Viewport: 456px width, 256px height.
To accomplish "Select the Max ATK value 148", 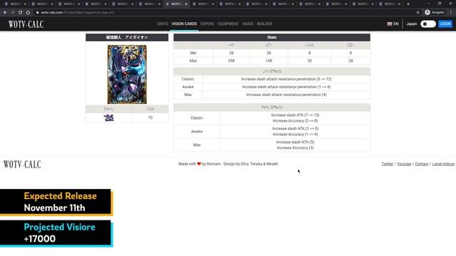I will click(x=269, y=60).
